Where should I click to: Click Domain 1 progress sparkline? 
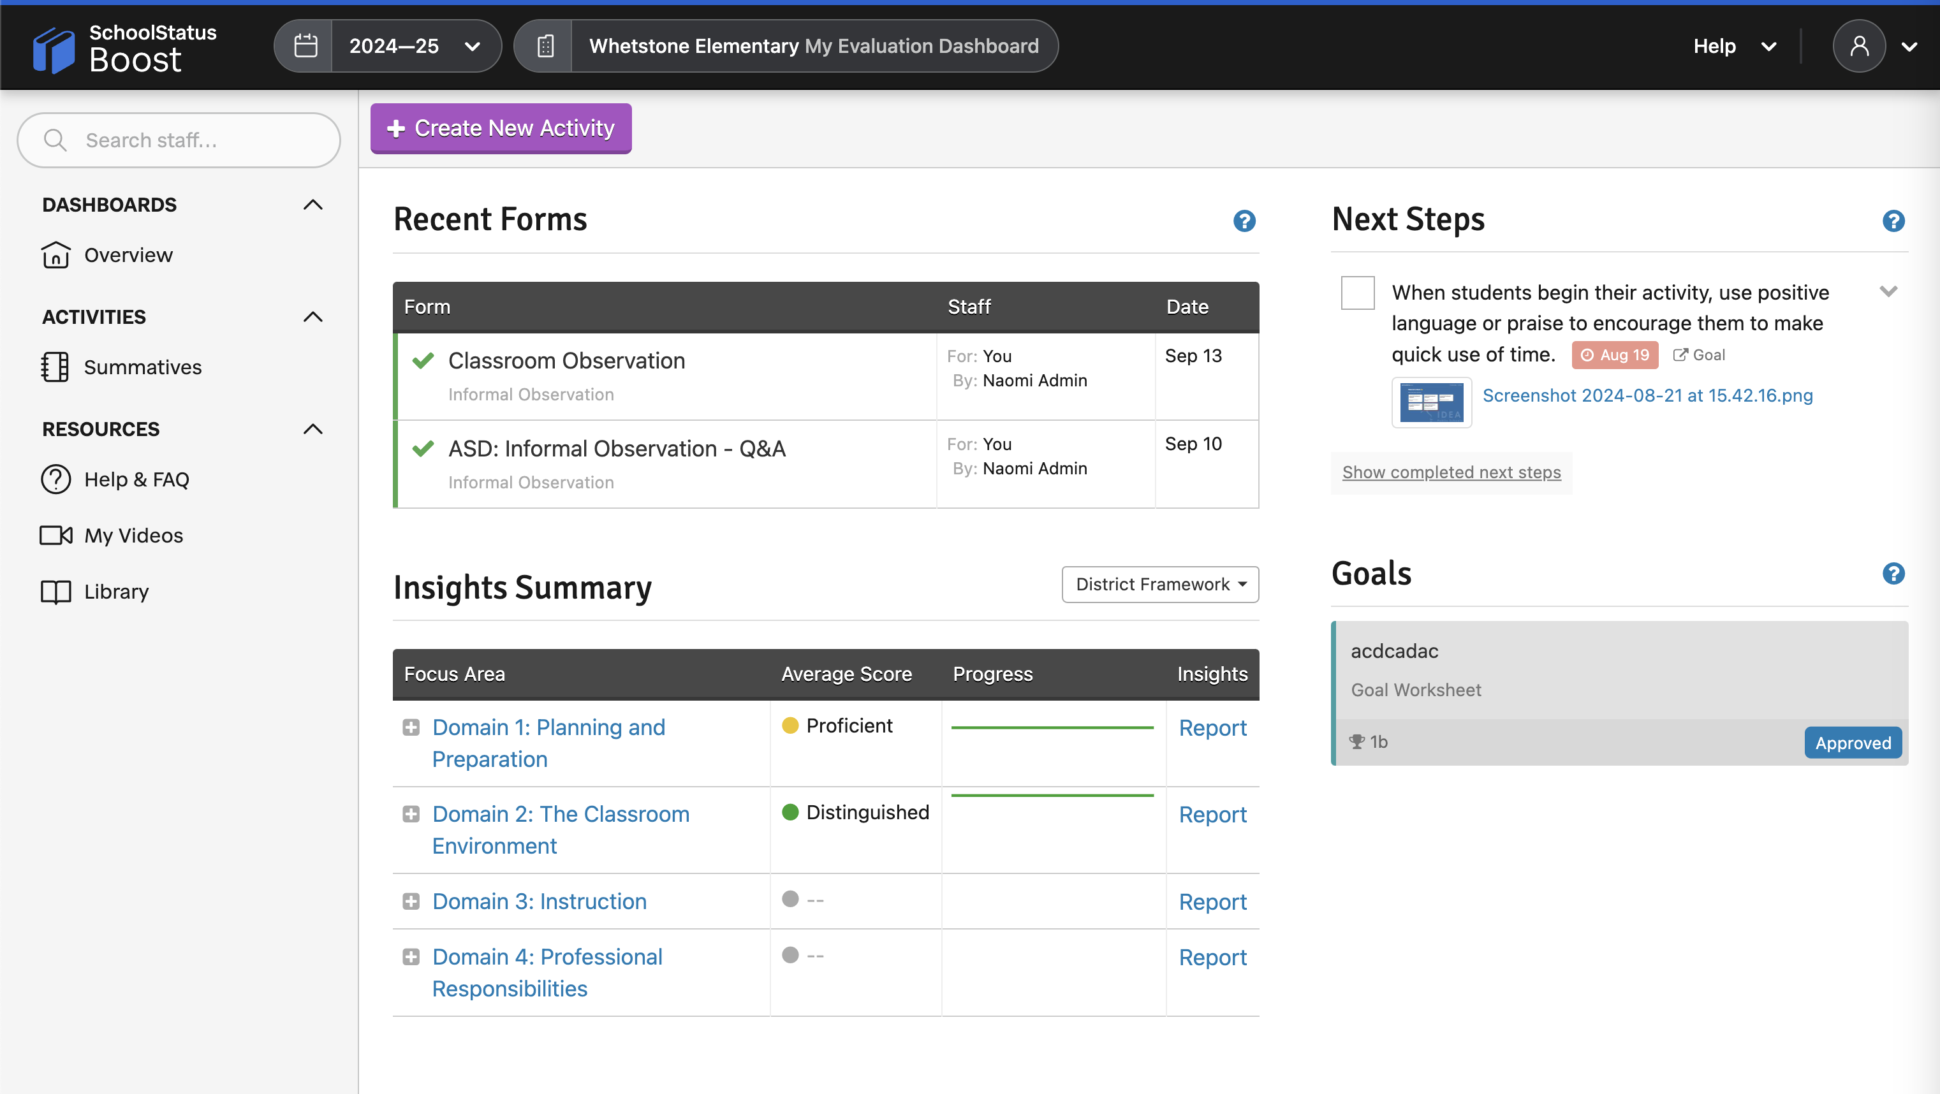(x=1052, y=727)
